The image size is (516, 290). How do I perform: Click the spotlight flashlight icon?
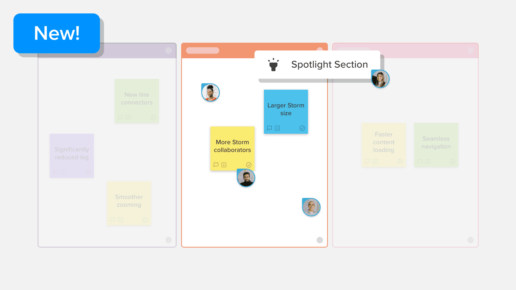click(273, 65)
